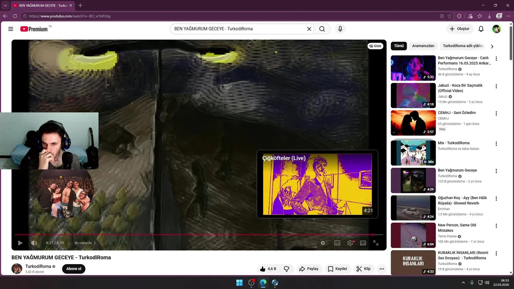
Task: Open options for Oğuzhan Koç Ayy video
Action: [x=496, y=199]
